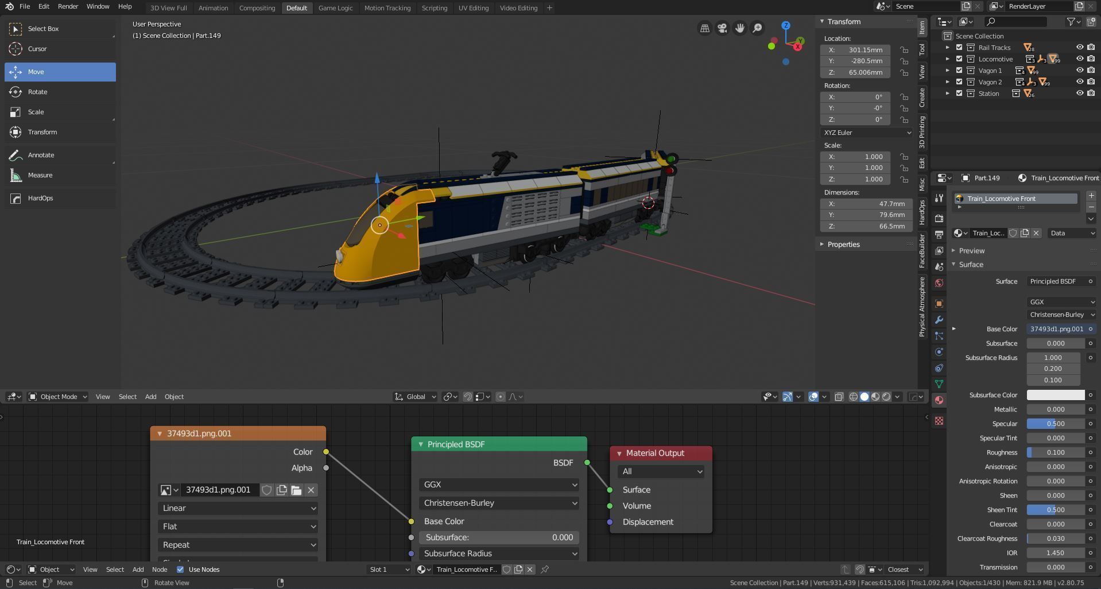Open the Slot 1 dropdown
This screenshot has height=589, width=1101.
[389, 569]
